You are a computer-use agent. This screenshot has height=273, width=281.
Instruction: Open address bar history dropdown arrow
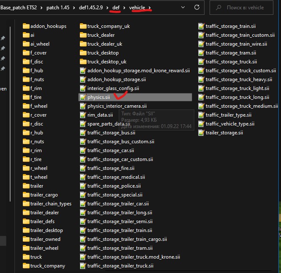pos(183,7)
